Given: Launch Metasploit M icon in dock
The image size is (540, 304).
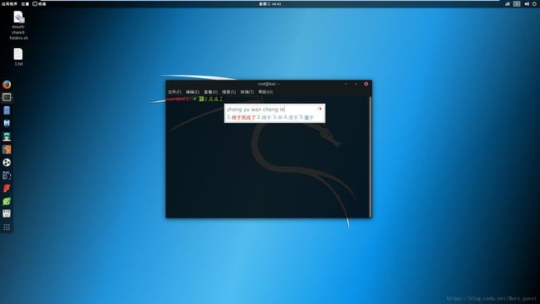Looking at the screenshot, I should (7, 123).
